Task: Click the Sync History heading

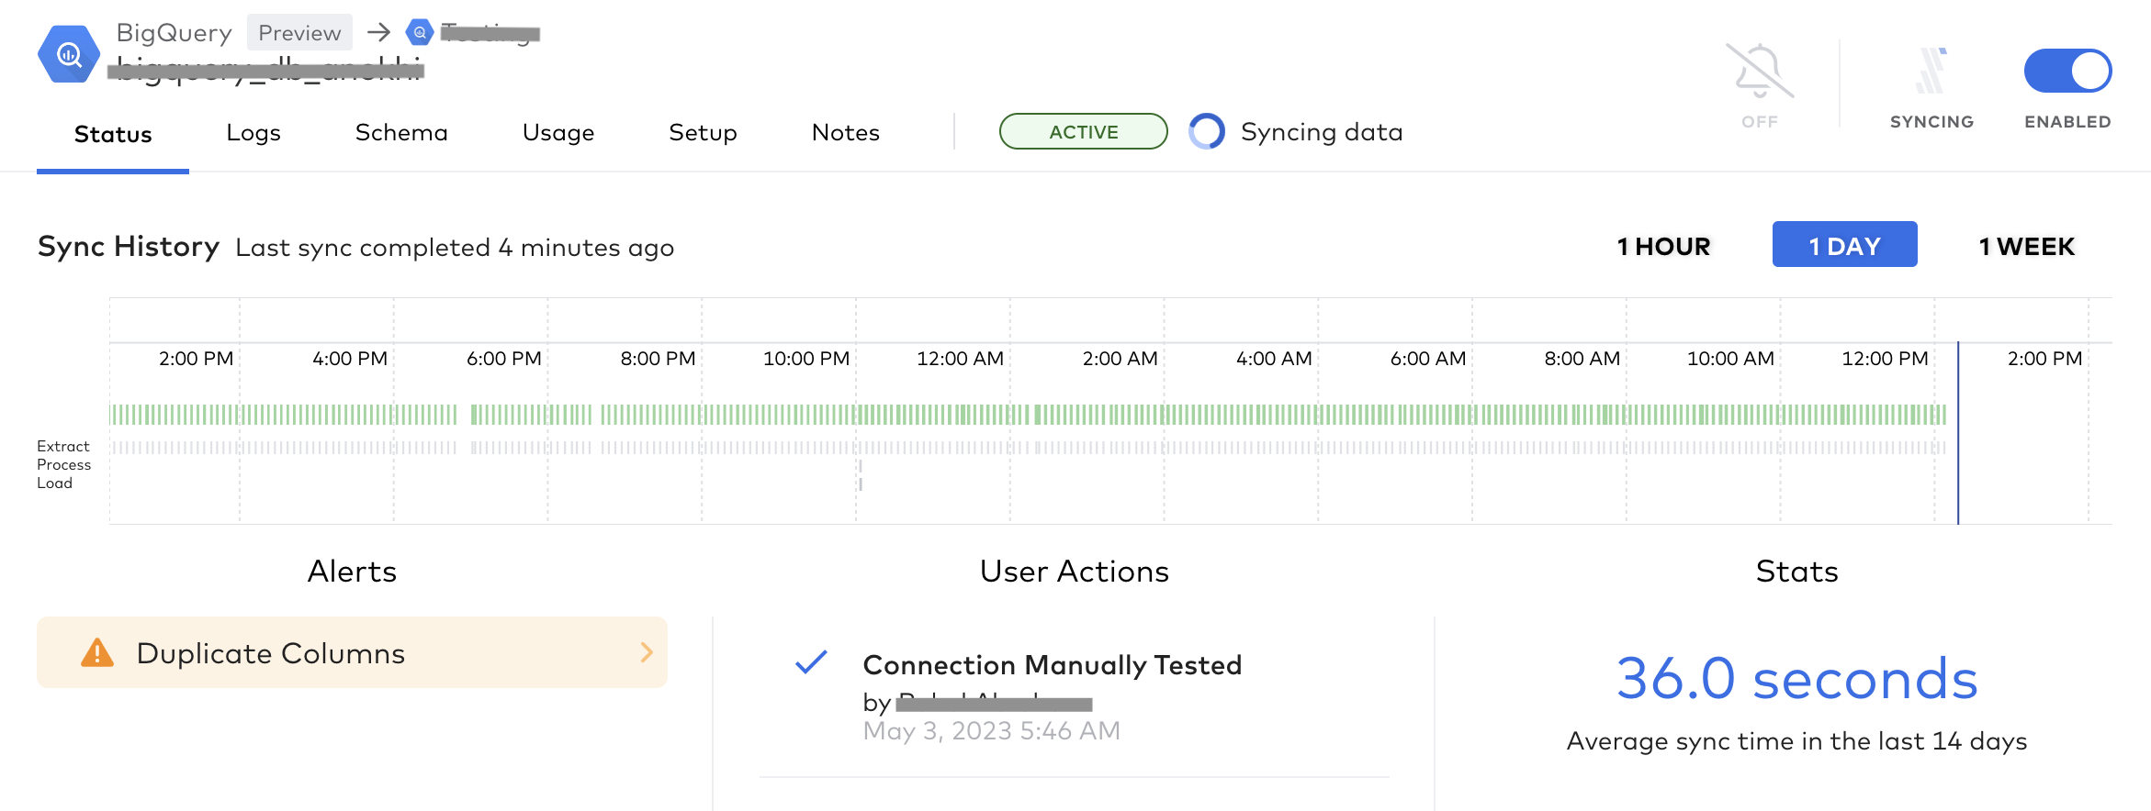Action: 129,246
